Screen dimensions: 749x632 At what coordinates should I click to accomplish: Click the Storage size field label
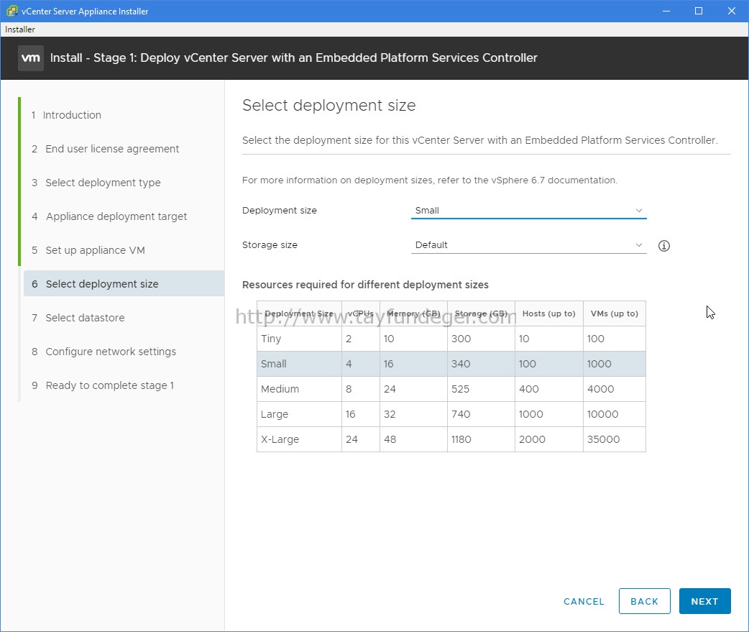coord(270,245)
